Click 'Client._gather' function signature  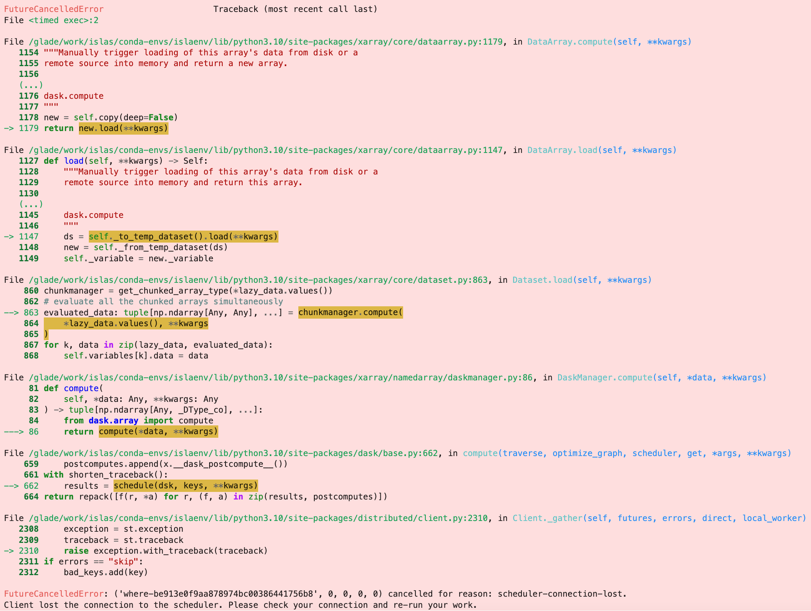659,518
